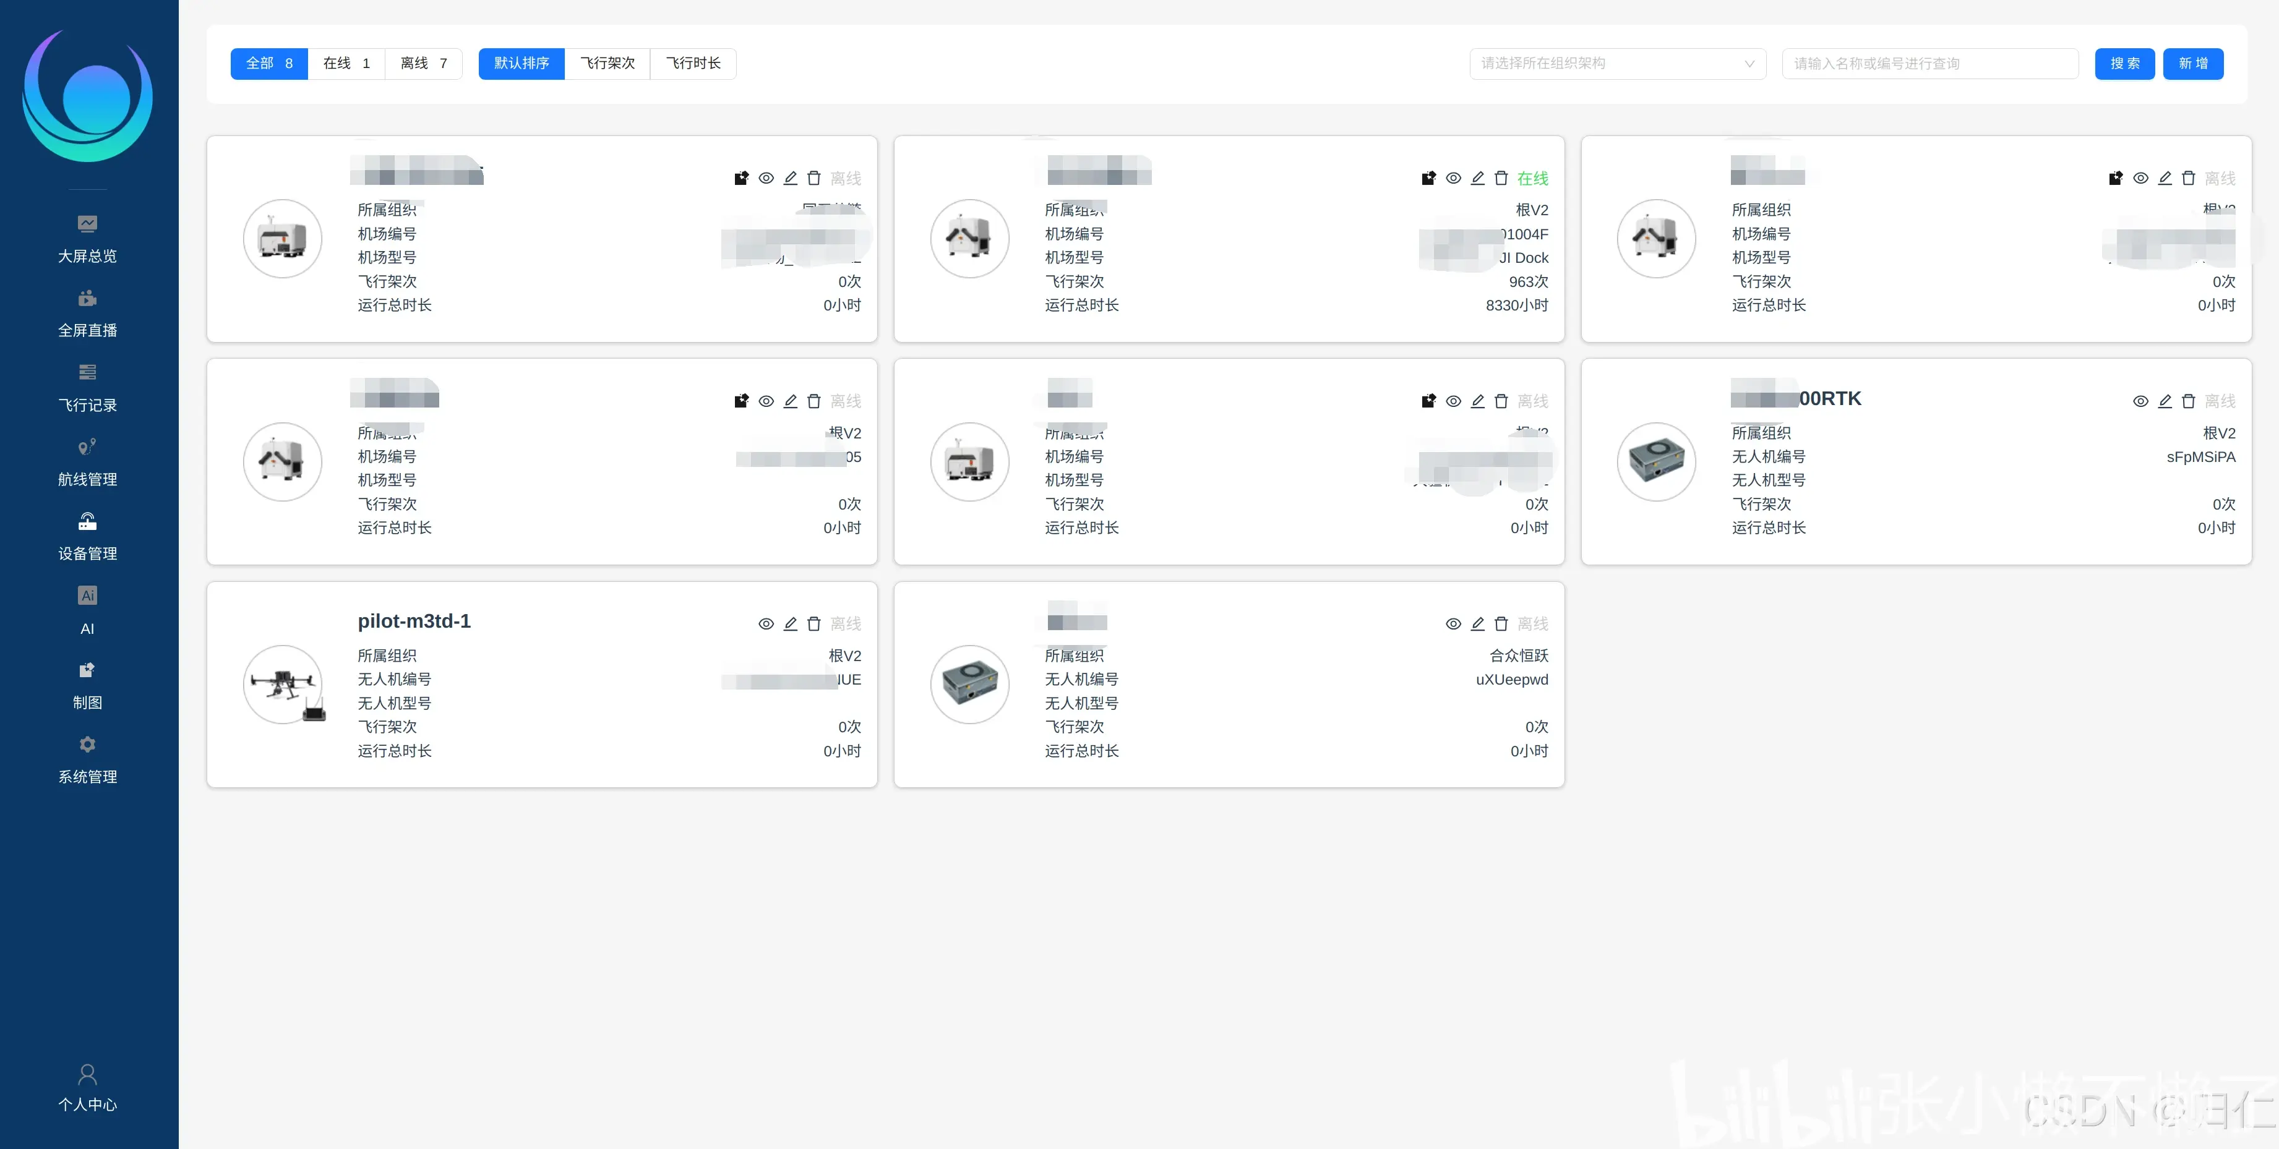Delete the 在线 dock card with 963次

[x=1501, y=177]
